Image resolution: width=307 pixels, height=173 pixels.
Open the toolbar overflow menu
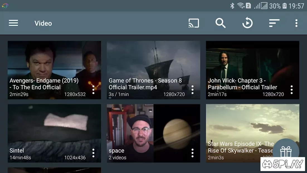tap(296, 23)
